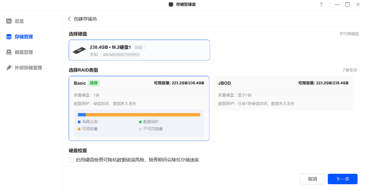The width and height of the screenshot is (365, 190).
Task: Click the M.2 SSD drive icon
Action: (79, 50)
